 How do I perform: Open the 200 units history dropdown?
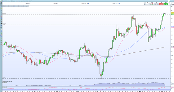[14, 1]
